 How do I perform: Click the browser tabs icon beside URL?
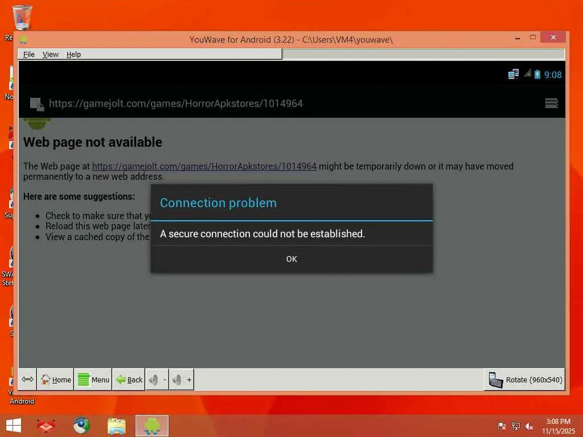click(x=37, y=104)
